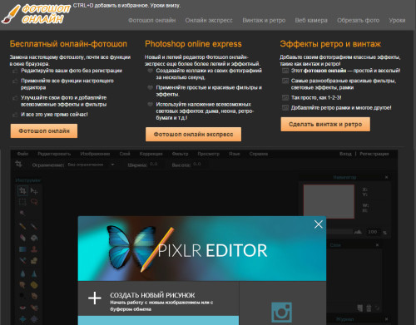Select the Sharpen triangle tool
416x325 pixels.
click(x=34, y=274)
